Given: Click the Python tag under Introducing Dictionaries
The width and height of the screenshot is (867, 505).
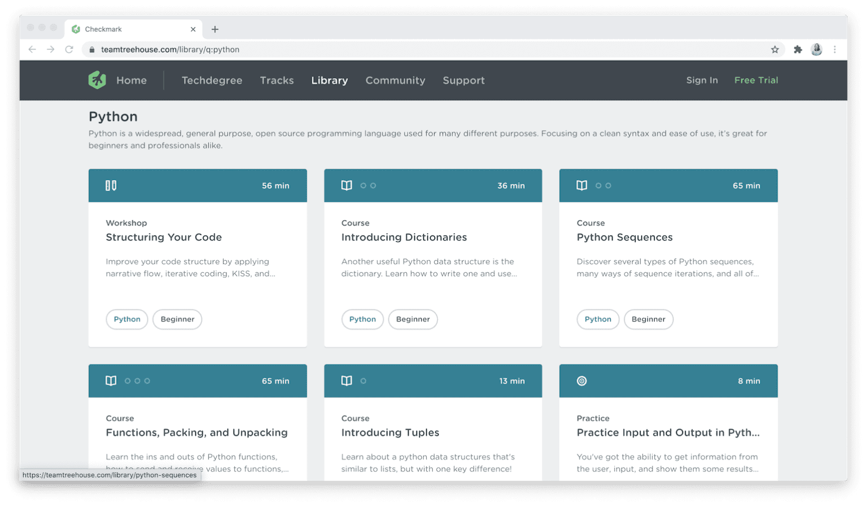Looking at the screenshot, I should pyautogui.click(x=362, y=319).
